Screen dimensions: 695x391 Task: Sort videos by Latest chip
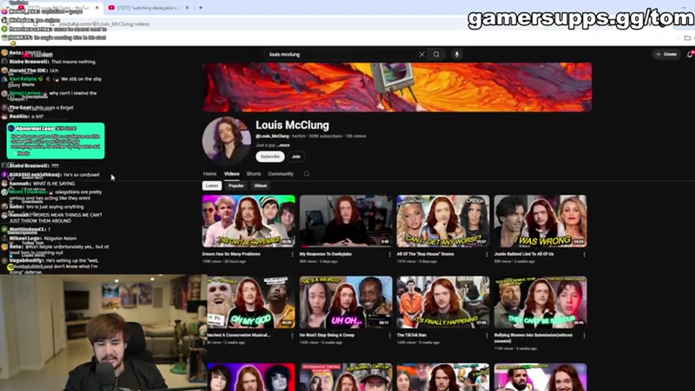pyautogui.click(x=212, y=186)
